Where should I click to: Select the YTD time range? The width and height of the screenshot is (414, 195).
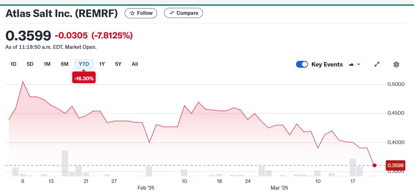(84, 64)
